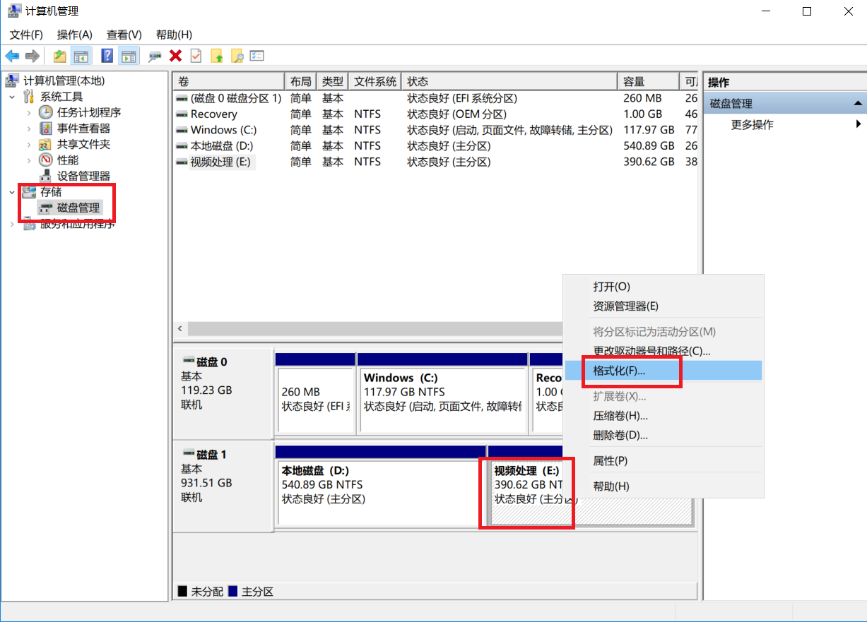Image resolution: width=867 pixels, height=622 pixels.
Task: Click the blue Back arrow in toolbar
Action: (x=12, y=56)
